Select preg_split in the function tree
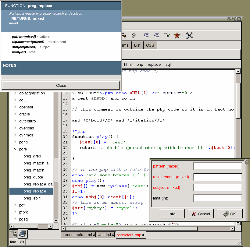 pos(32,198)
